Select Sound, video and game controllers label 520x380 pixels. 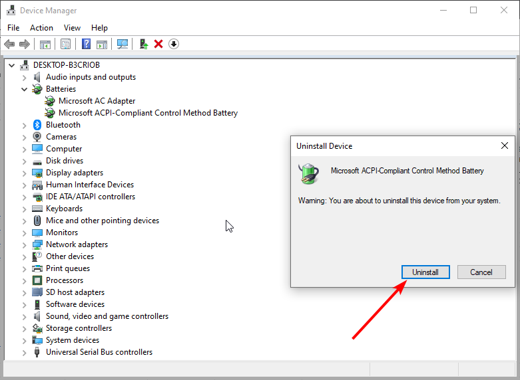click(107, 316)
